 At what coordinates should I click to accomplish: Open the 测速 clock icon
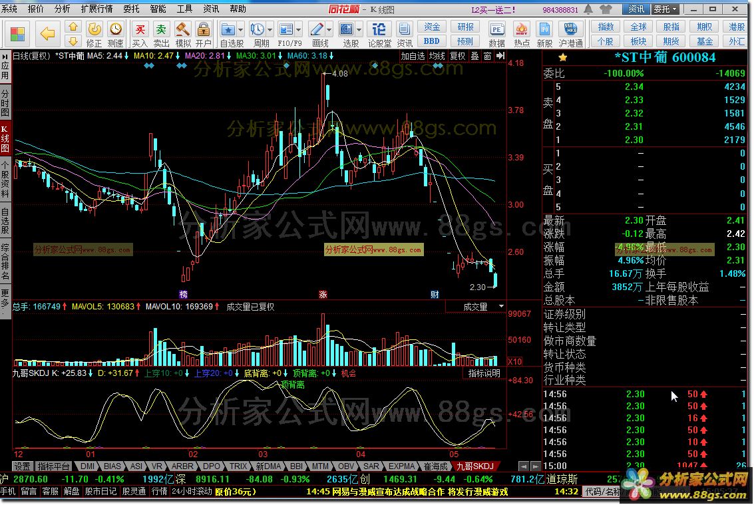(115, 29)
